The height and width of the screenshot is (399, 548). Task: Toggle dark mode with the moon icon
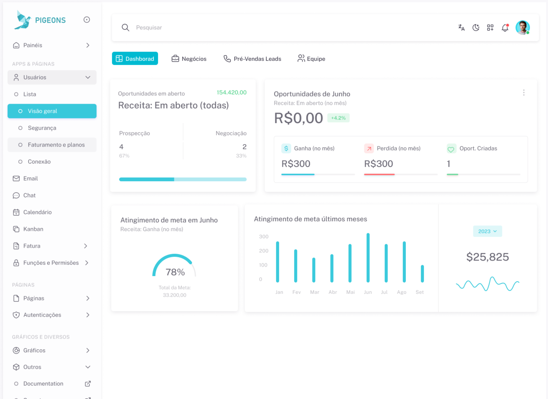click(476, 27)
